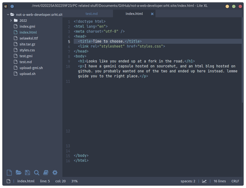This screenshot has height=188, width=246.
Task: Click the 'line: 5' status entry
Action: point(45,181)
